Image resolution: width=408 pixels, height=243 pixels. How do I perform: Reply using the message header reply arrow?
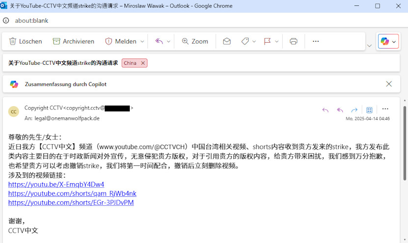coord(325,110)
